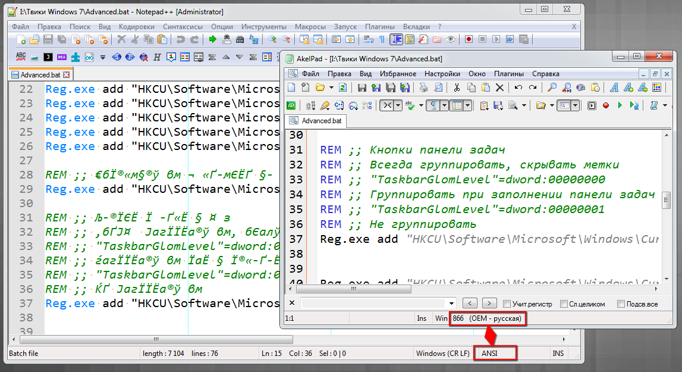Click the H heading icon in Notepad++
Viewport: 682px width, 372px height.
157,57
